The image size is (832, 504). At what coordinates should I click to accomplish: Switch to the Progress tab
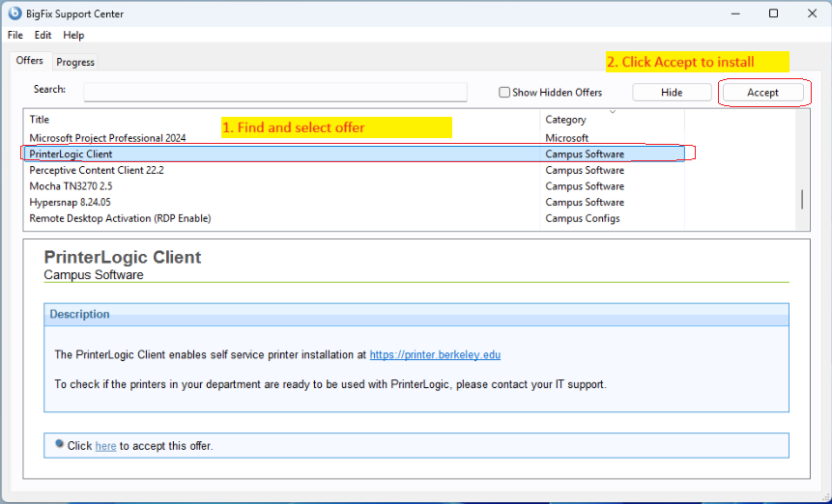[x=75, y=62]
